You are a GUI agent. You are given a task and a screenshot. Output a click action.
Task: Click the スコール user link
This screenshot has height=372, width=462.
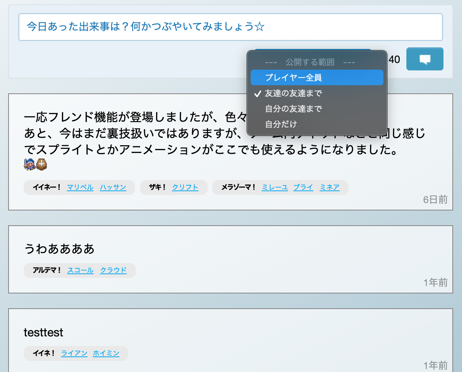(x=80, y=270)
